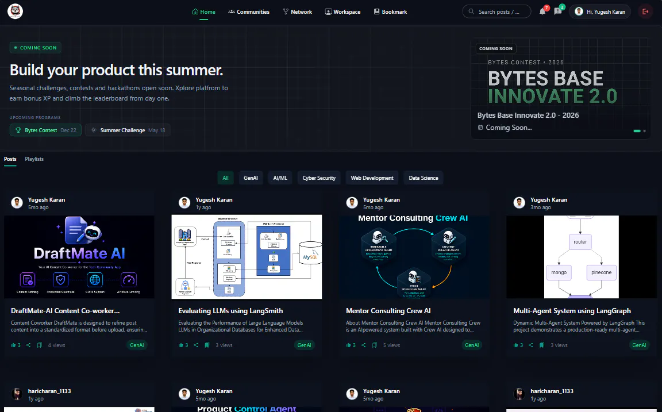Click author avatar on Multi-Agent System post

[519, 203]
